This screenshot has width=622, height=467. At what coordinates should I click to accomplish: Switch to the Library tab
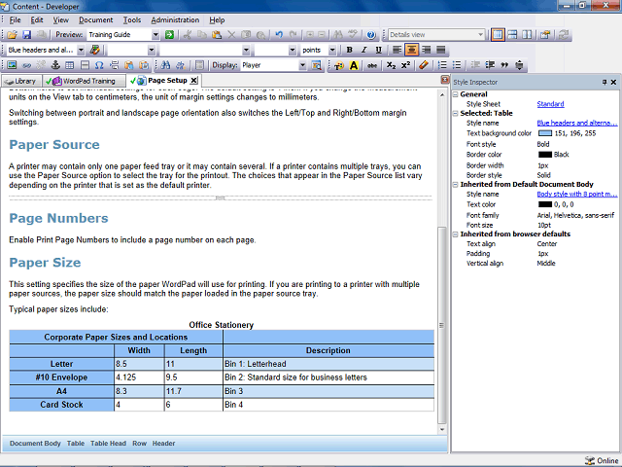(x=21, y=81)
